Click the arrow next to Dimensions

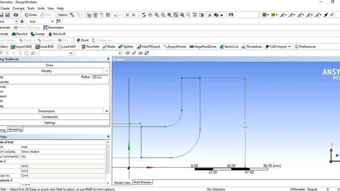[x=107, y=111]
